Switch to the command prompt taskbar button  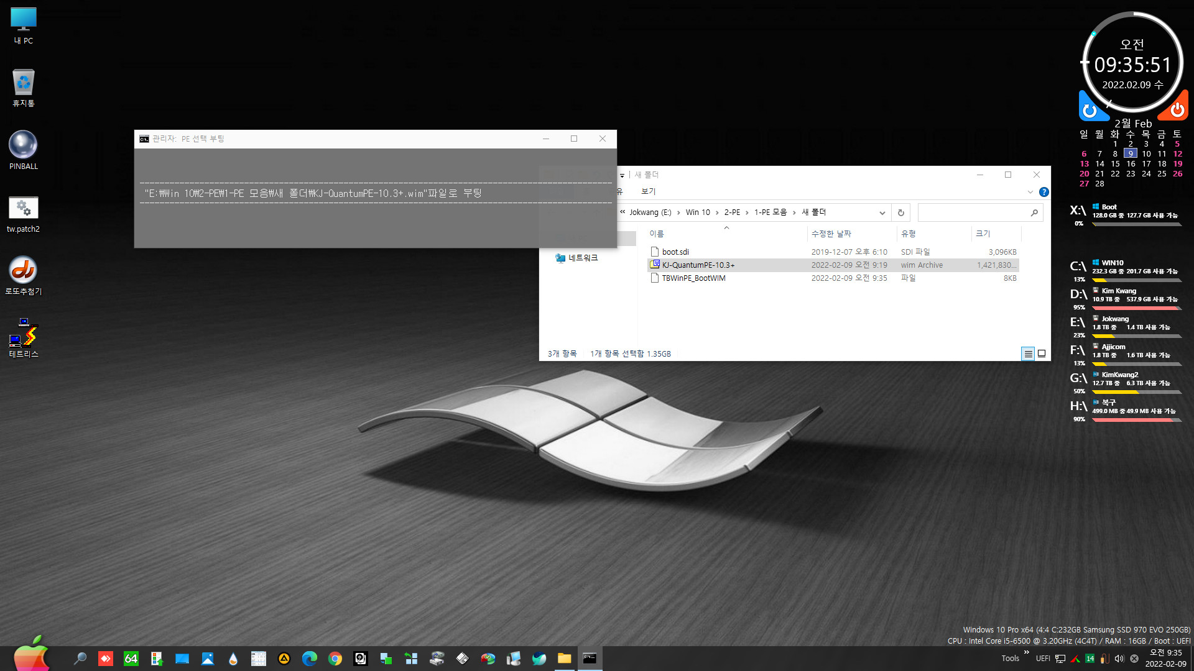point(590,659)
